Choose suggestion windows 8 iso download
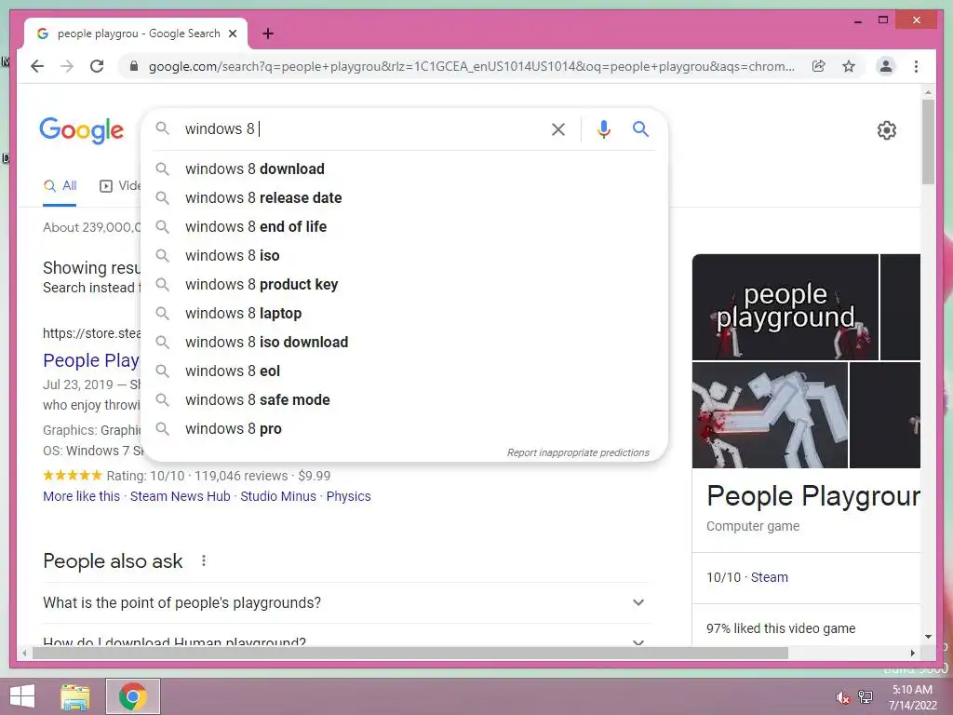 click(x=404, y=343)
